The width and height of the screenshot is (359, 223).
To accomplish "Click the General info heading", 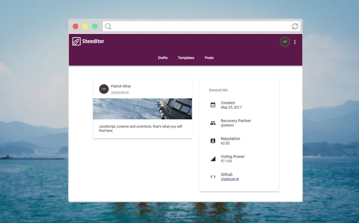I will pos(218,90).
